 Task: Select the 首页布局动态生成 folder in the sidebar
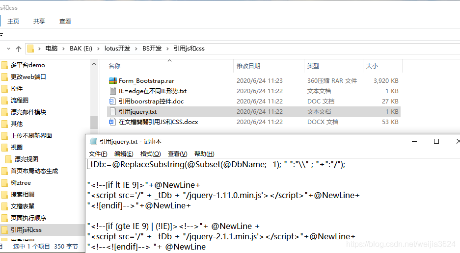tap(34, 171)
